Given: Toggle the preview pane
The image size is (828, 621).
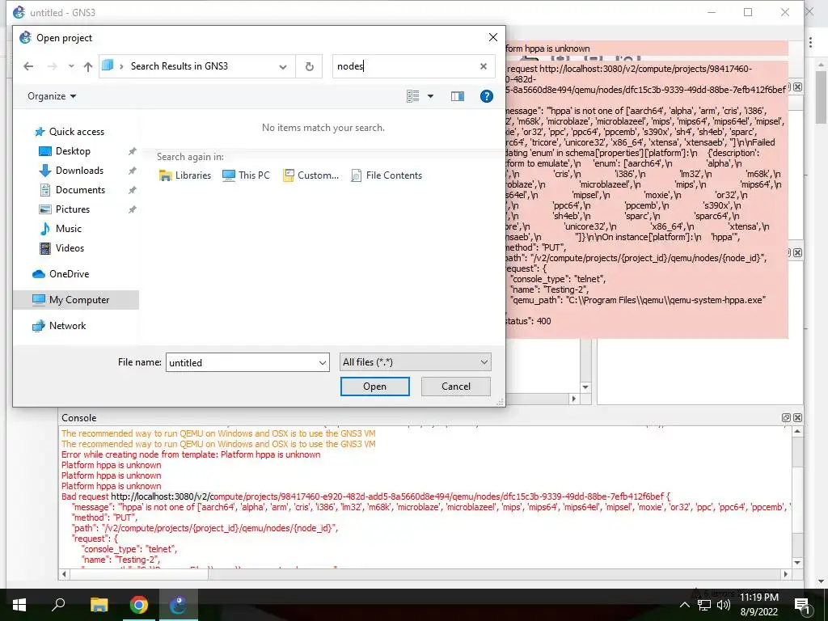Looking at the screenshot, I should click(x=458, y=96).
